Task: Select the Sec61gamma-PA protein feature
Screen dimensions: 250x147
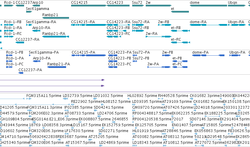Action: tap(30, 55)
